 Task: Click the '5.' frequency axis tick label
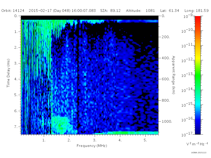click(145, 140)
